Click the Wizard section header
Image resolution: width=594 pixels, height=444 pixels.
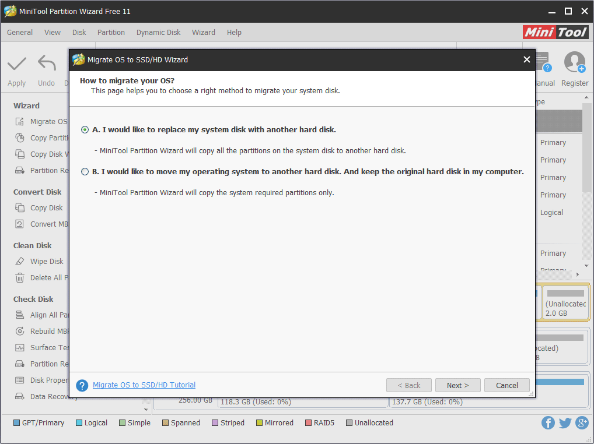[x=26, y=105]
